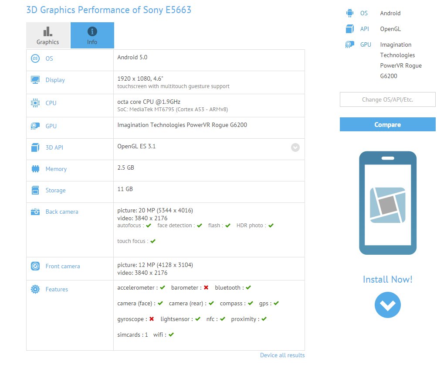Open the Device all results link
The height and width of the screenshot is (376, 437).
click(x=282, y=355)
